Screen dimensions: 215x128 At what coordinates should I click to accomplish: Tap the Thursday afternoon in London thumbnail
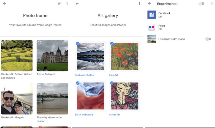(52, 99)
